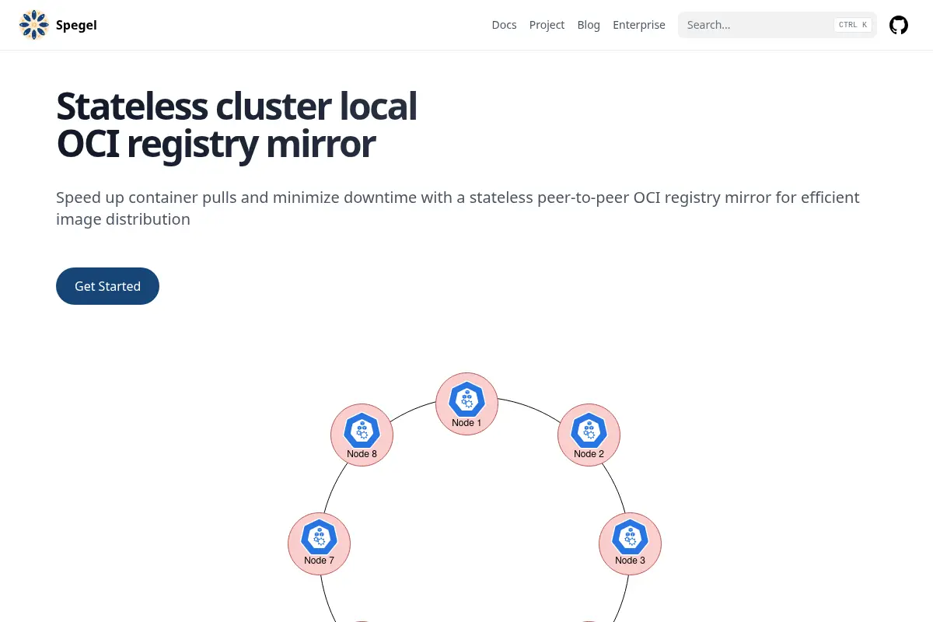Select the Node 3 Kubernetes icon
The height and width of the screenshot is (622, 933).
630,536
